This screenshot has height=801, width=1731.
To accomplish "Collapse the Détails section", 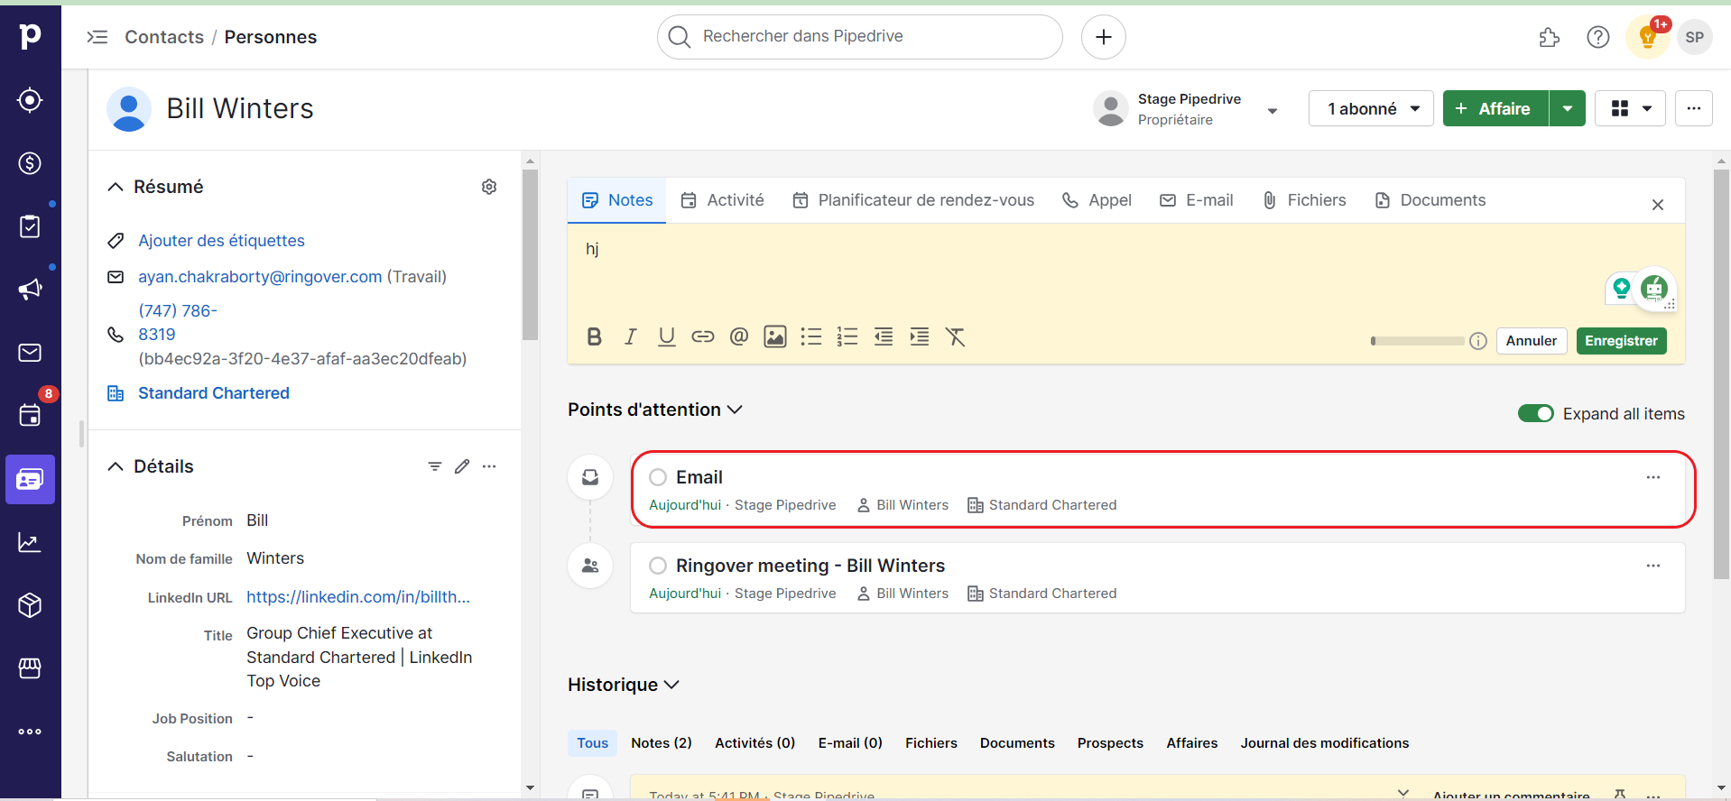I will click(x=116, y=466).
